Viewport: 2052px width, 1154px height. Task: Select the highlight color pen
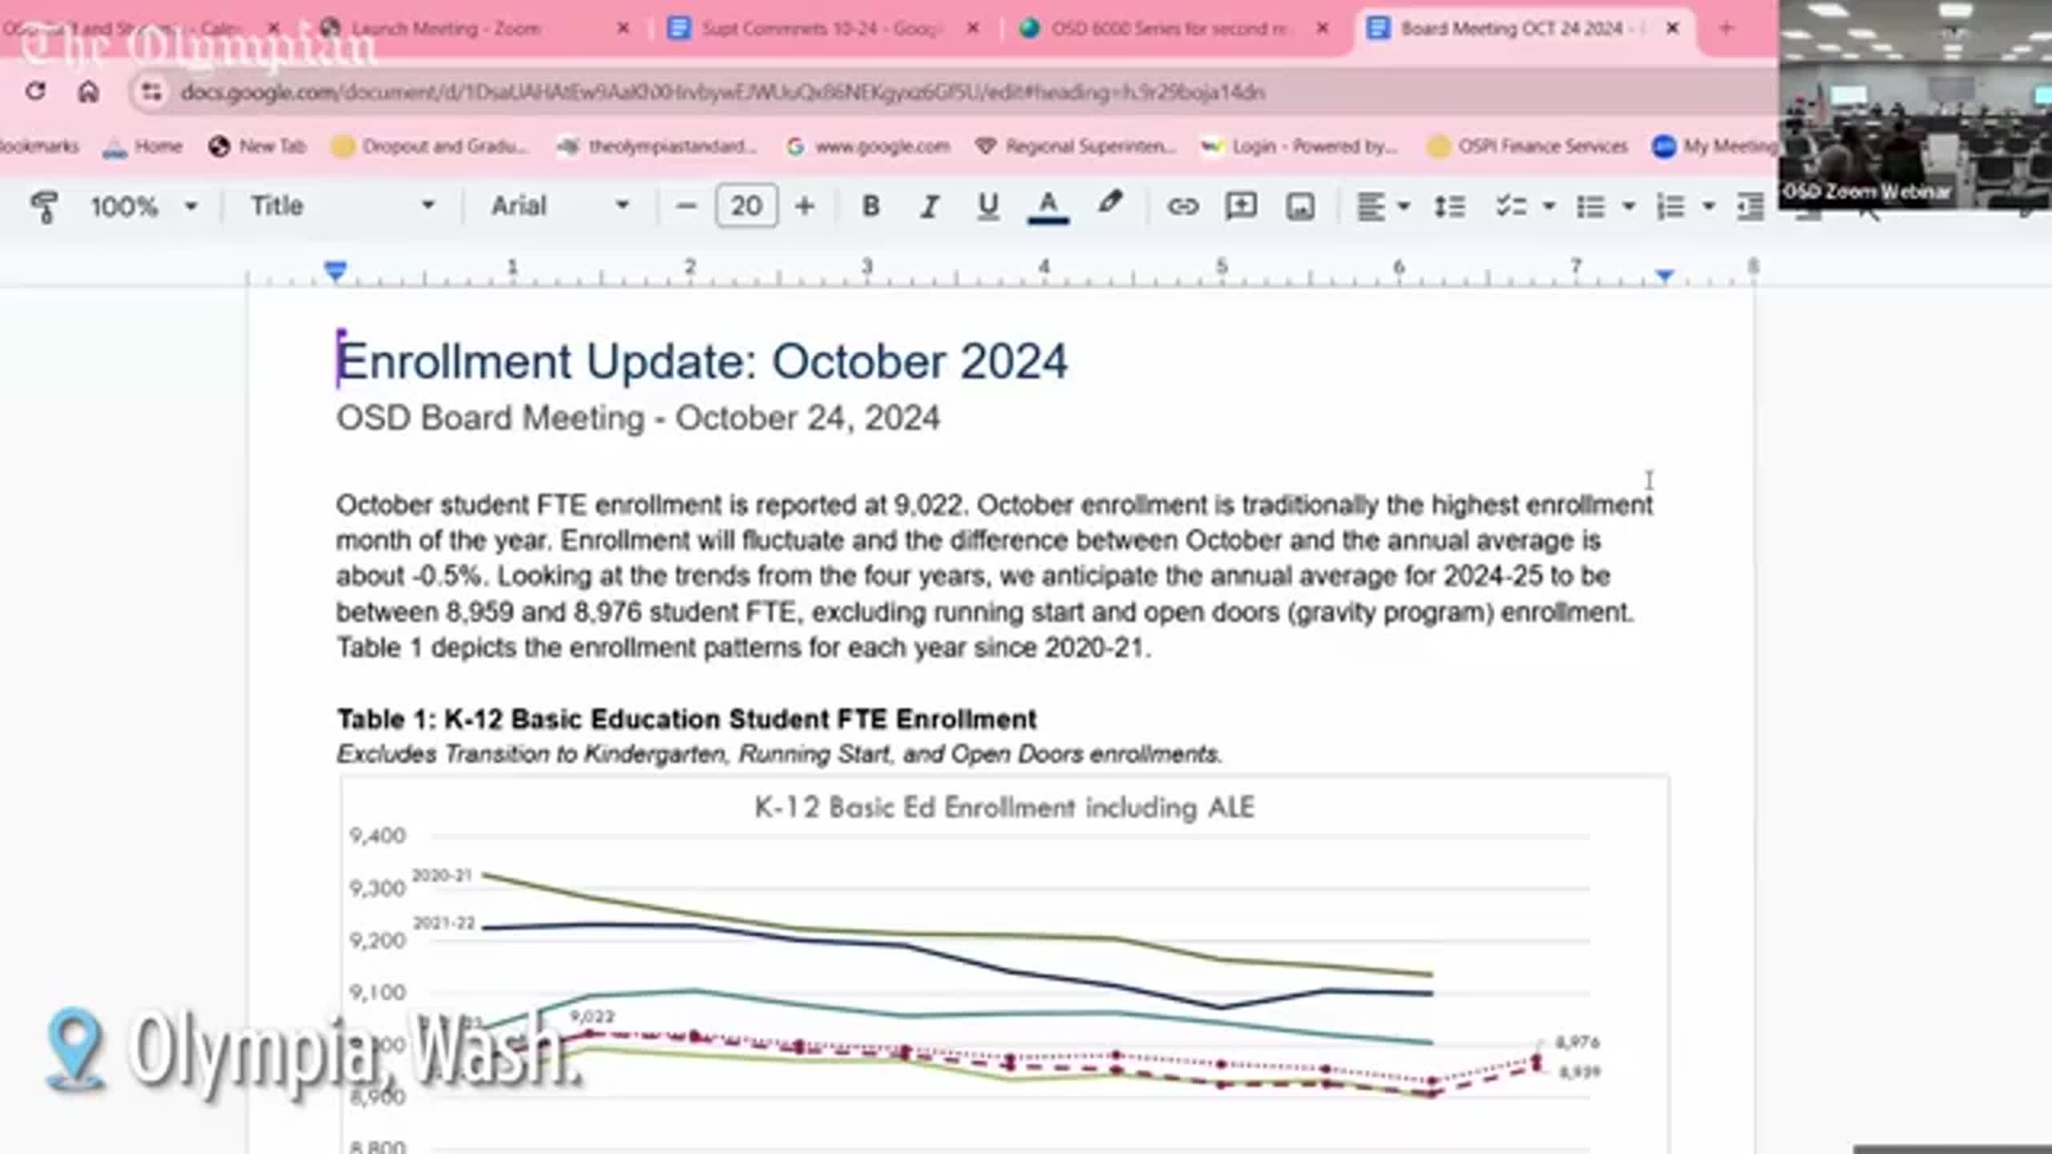click(1113, 206)
